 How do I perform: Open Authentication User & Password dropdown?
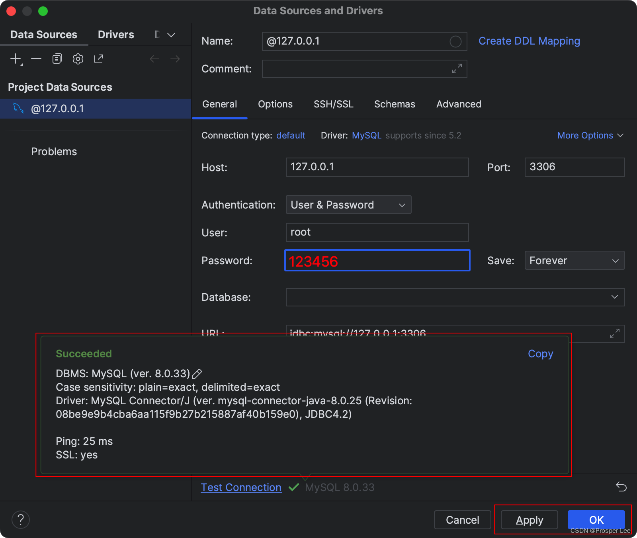pyautogui.click(x=348, y=205)
